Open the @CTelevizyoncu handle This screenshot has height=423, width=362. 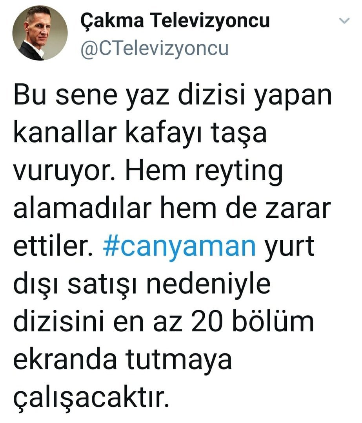(155, 49)
